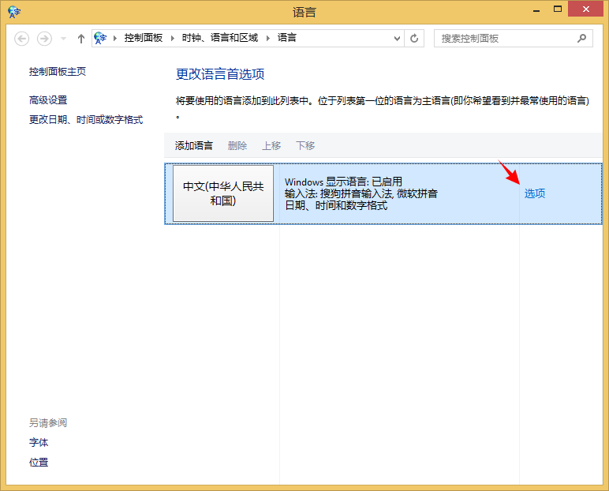This screenshot has width=609, height=491.
Task: Click 下移 to move language down
Action: pos(305,145)
